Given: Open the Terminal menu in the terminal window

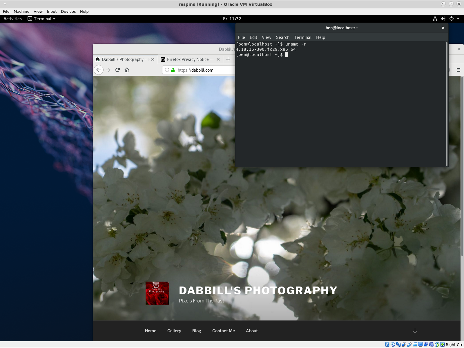Looking at the screenshot, I should [x=303, y=37].
